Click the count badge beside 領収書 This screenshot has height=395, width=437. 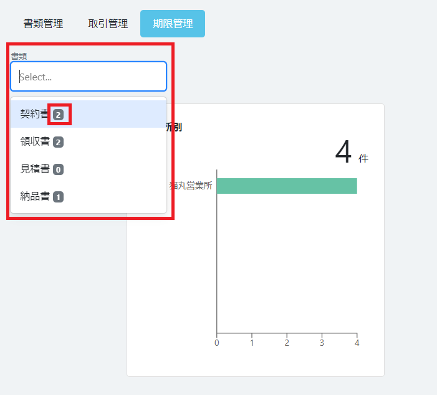(x=58, y=142)
